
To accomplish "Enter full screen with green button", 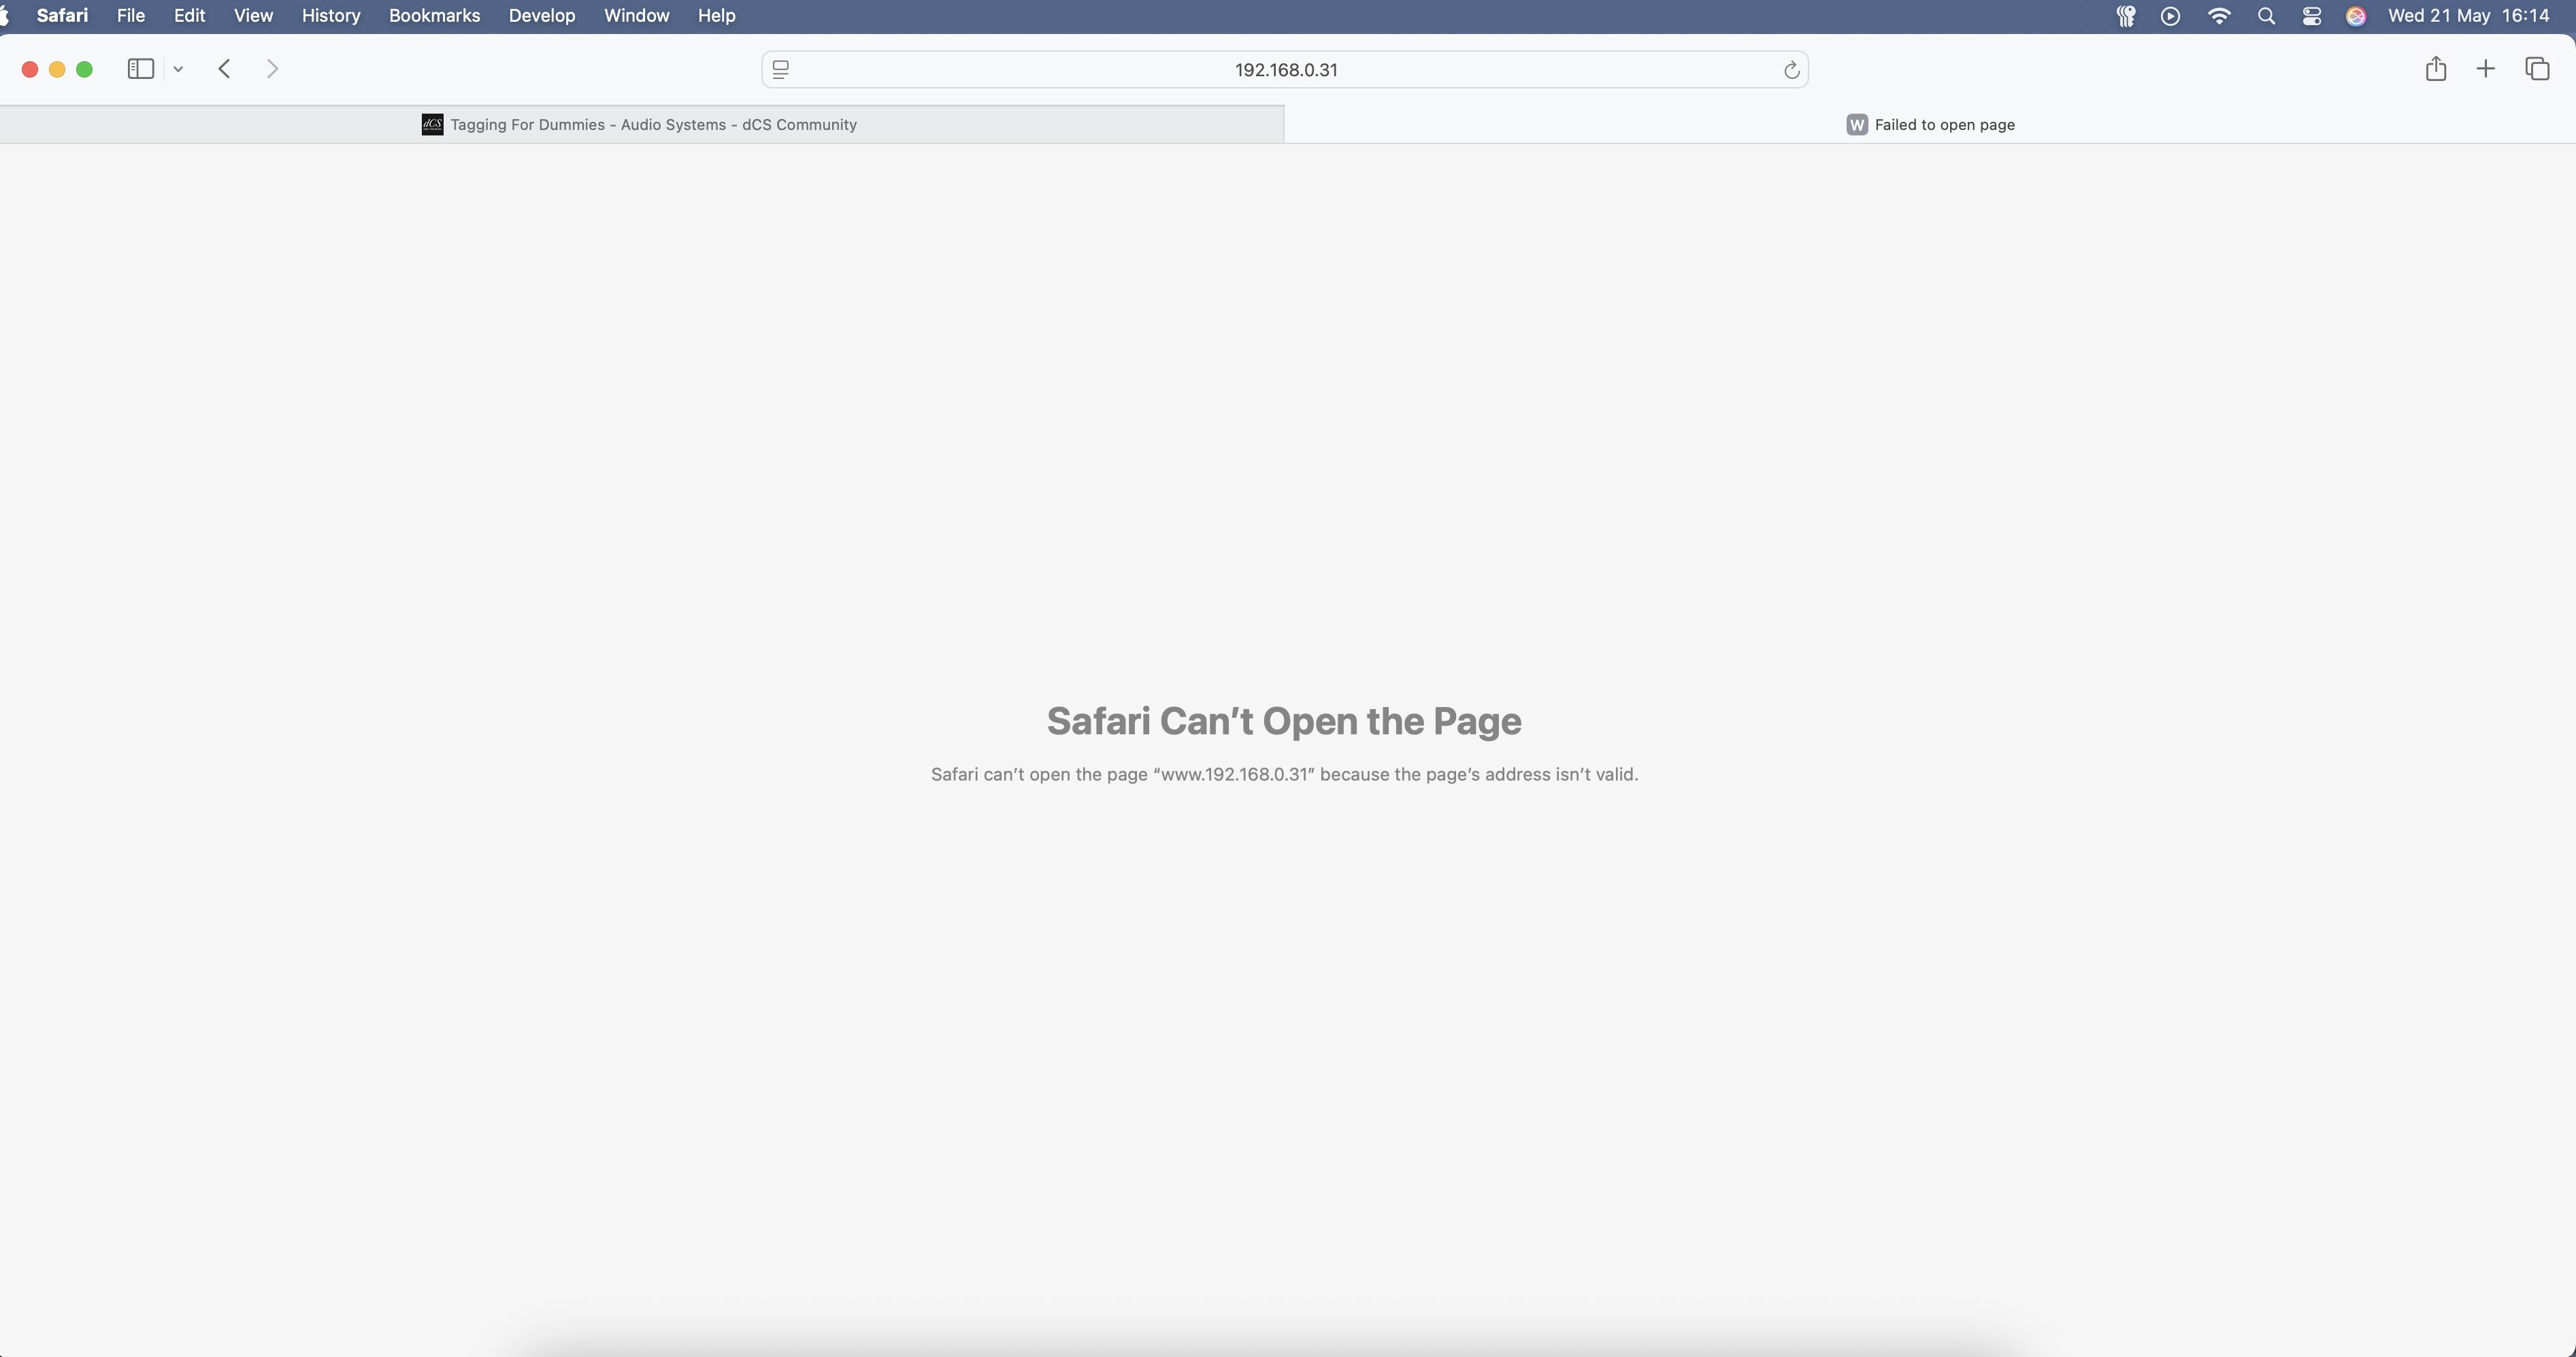I will pos(85,69).
